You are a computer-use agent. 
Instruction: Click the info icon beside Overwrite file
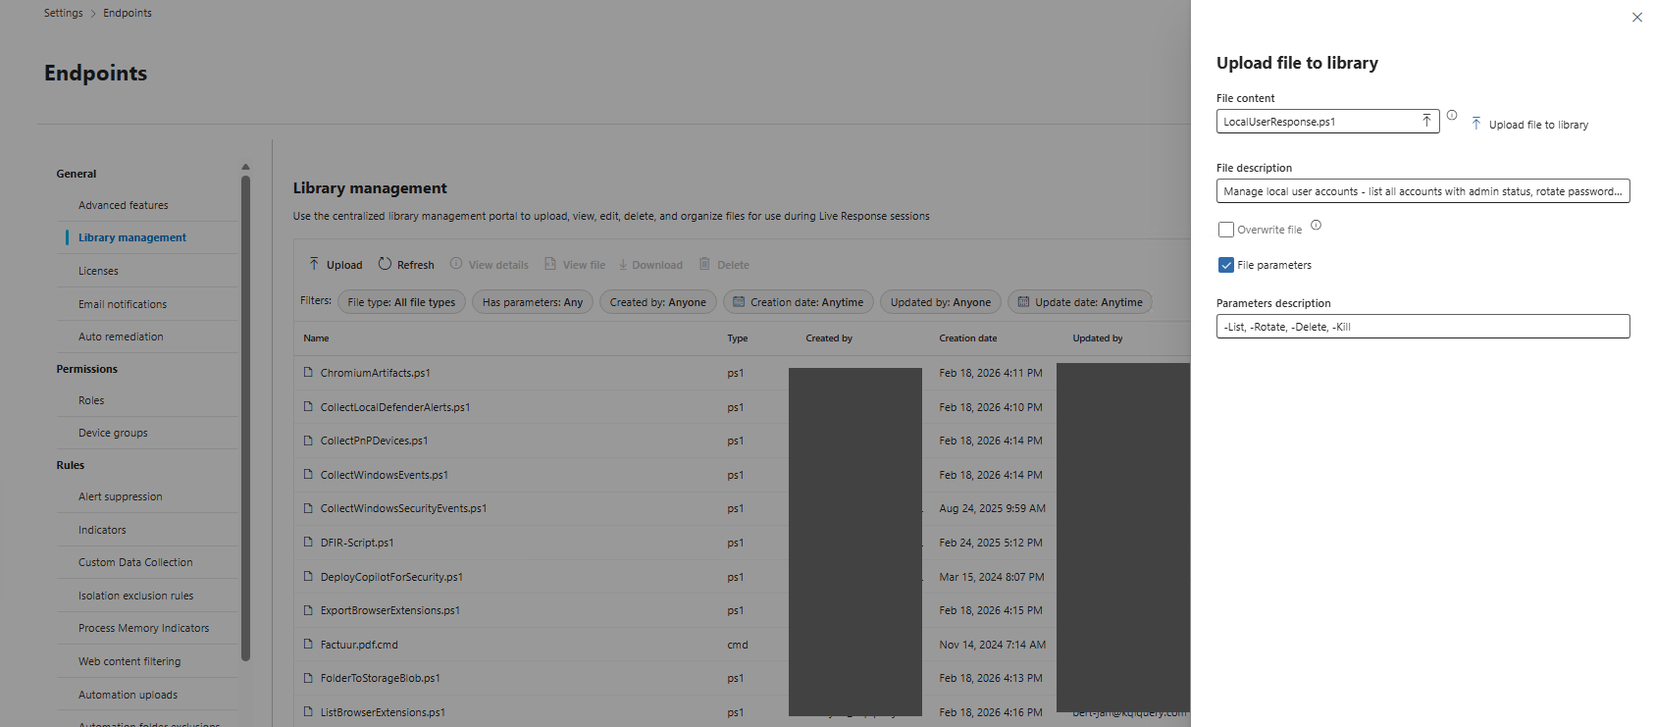(x=1317, y=225)
